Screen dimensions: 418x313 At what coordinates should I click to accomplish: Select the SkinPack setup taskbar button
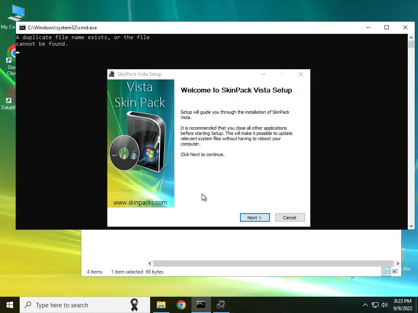(x=221, y=305)
